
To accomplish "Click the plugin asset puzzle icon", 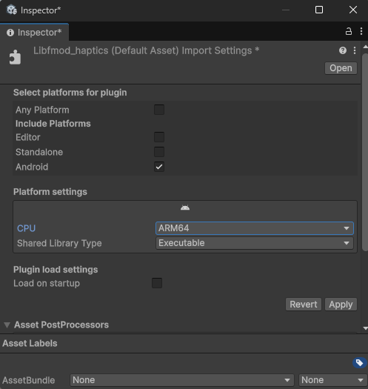I will click(x=15, y=57).
